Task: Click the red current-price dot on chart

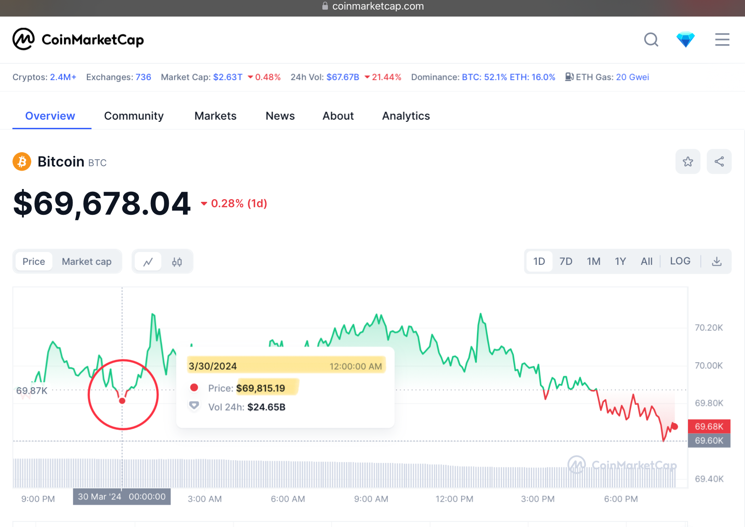Action: 675,427
